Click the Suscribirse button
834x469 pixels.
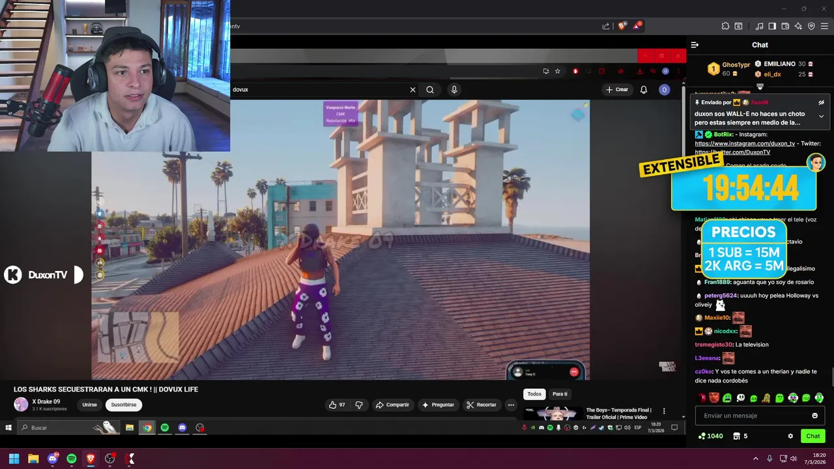124,405
